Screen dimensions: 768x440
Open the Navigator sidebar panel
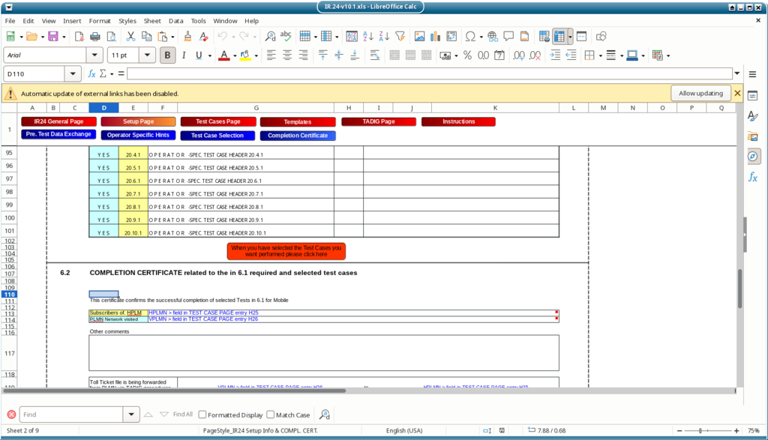tap(753, 157)
